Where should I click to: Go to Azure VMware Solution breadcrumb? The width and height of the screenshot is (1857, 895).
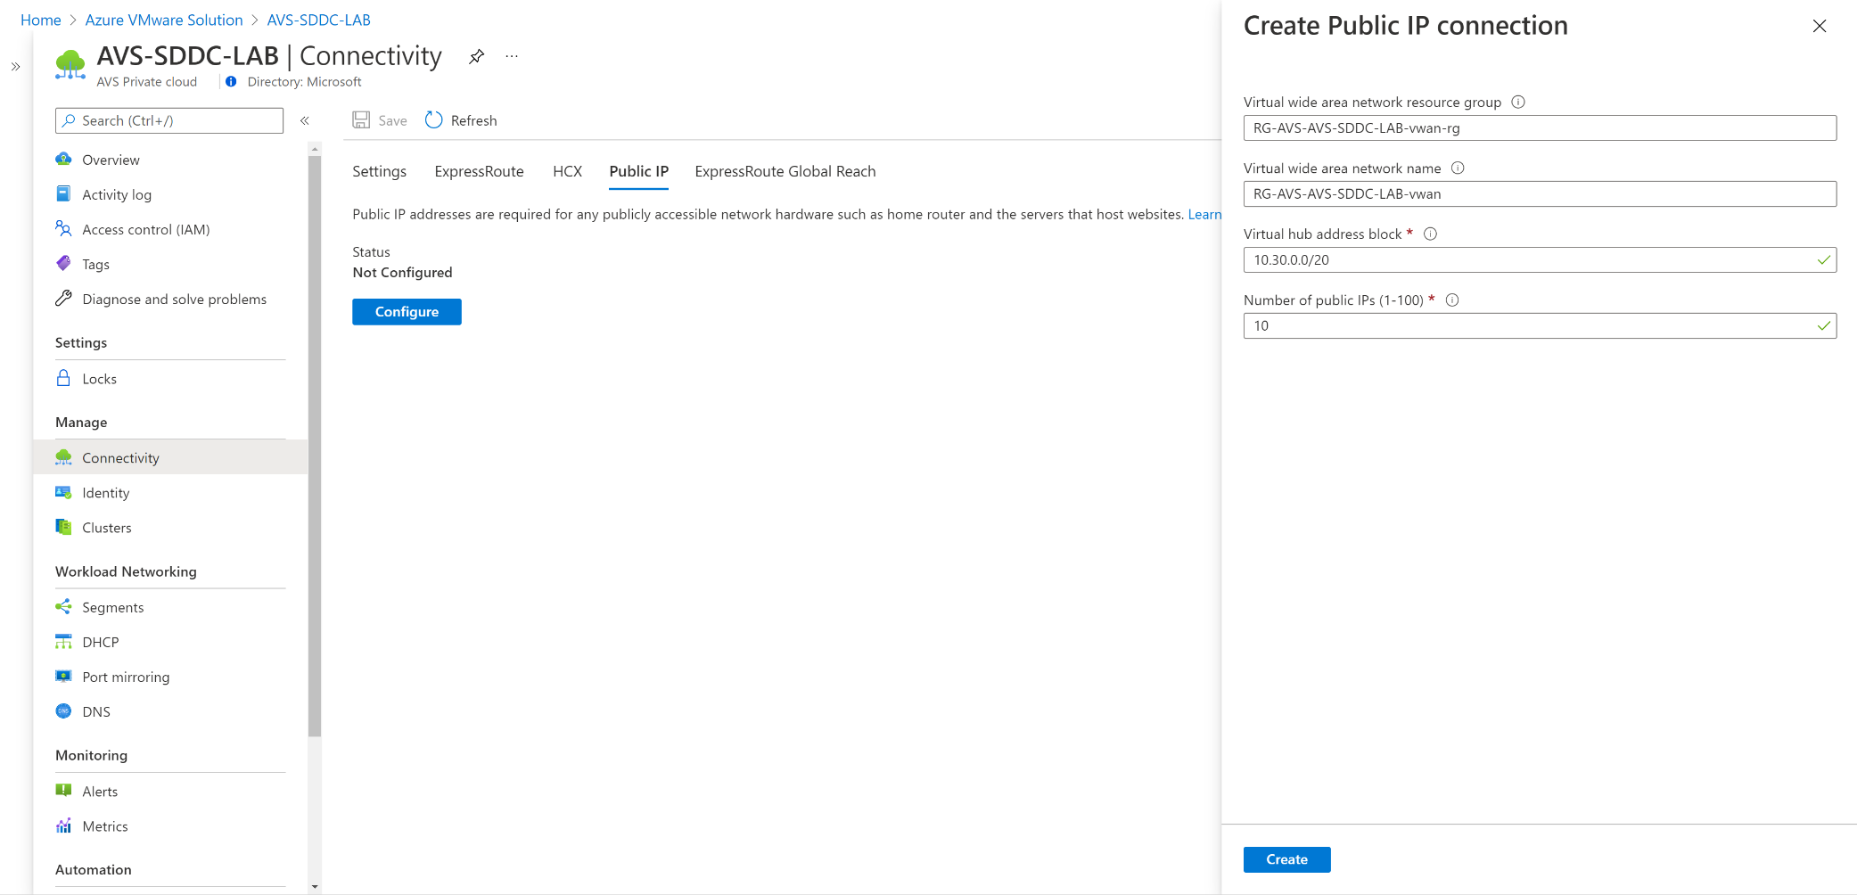click(164, 20)
